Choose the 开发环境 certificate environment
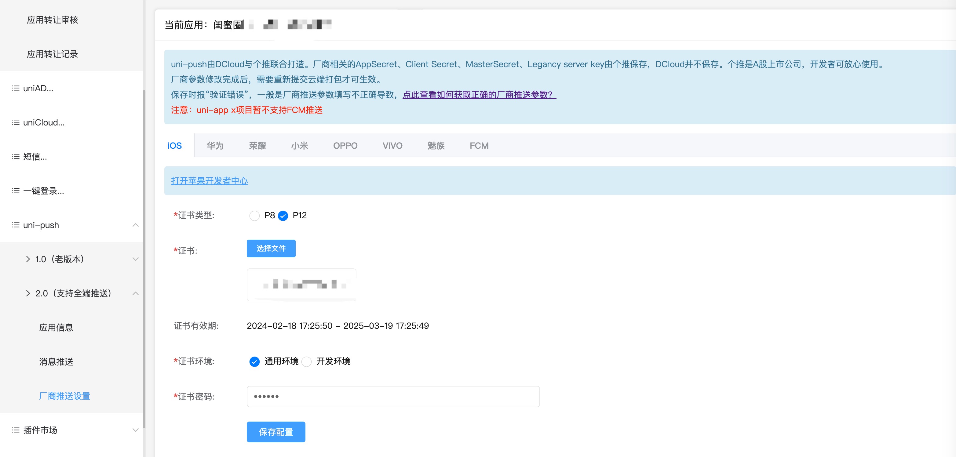The width and height of the screenshot is (956, 457). coord(307,361)
